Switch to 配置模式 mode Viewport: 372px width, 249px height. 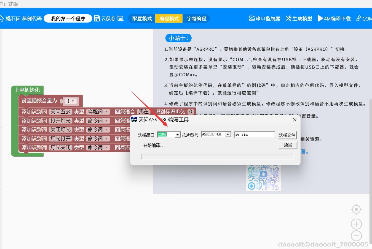coord(142,18)
